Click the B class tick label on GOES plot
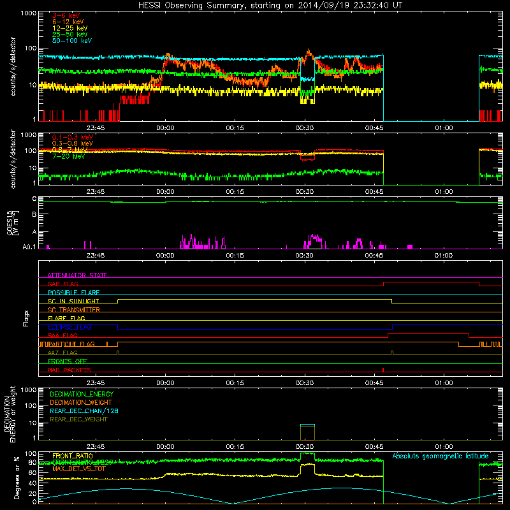 (34, 214)
